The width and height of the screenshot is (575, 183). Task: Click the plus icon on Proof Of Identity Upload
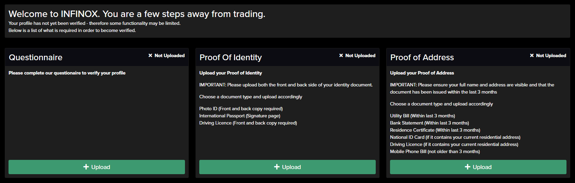pyautogui.click(x=277, y=167)
